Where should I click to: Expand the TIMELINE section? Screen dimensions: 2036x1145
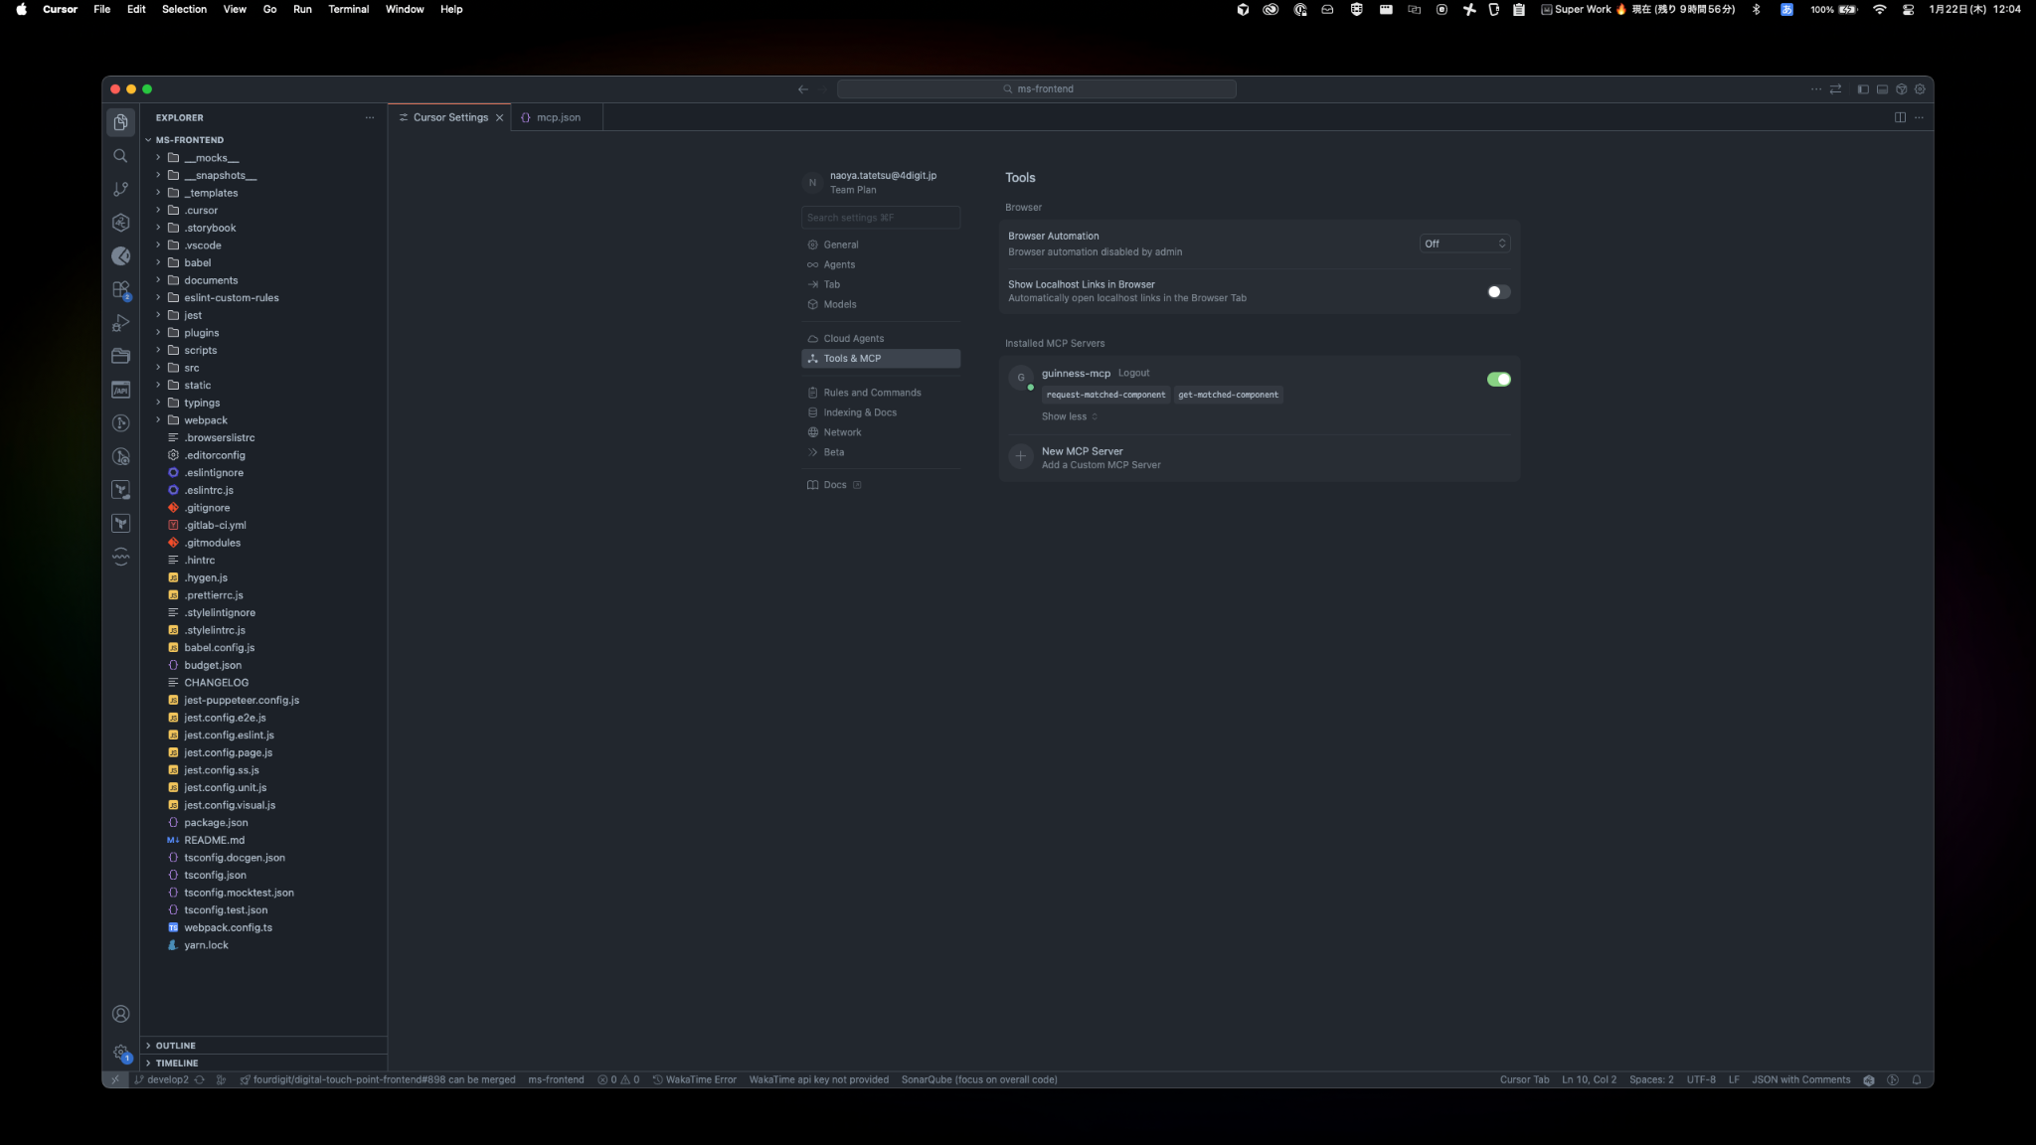pyautogui.click(x=176, y=1063)
